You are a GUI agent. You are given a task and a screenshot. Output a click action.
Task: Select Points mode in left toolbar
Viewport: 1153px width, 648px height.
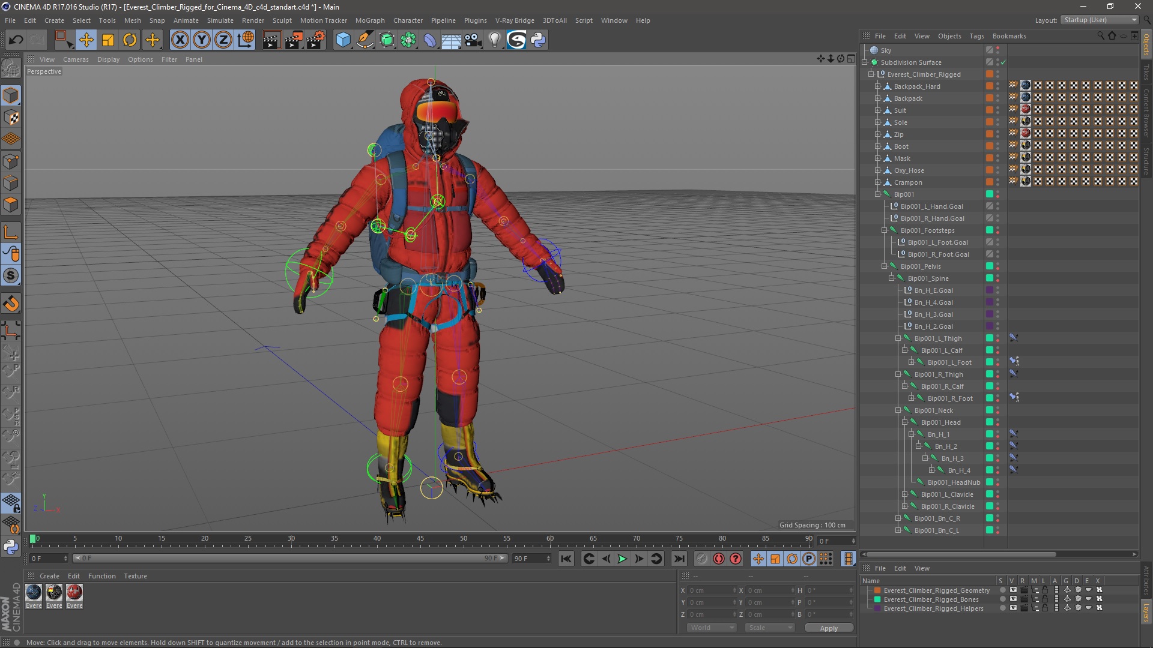tap(11, 161)
